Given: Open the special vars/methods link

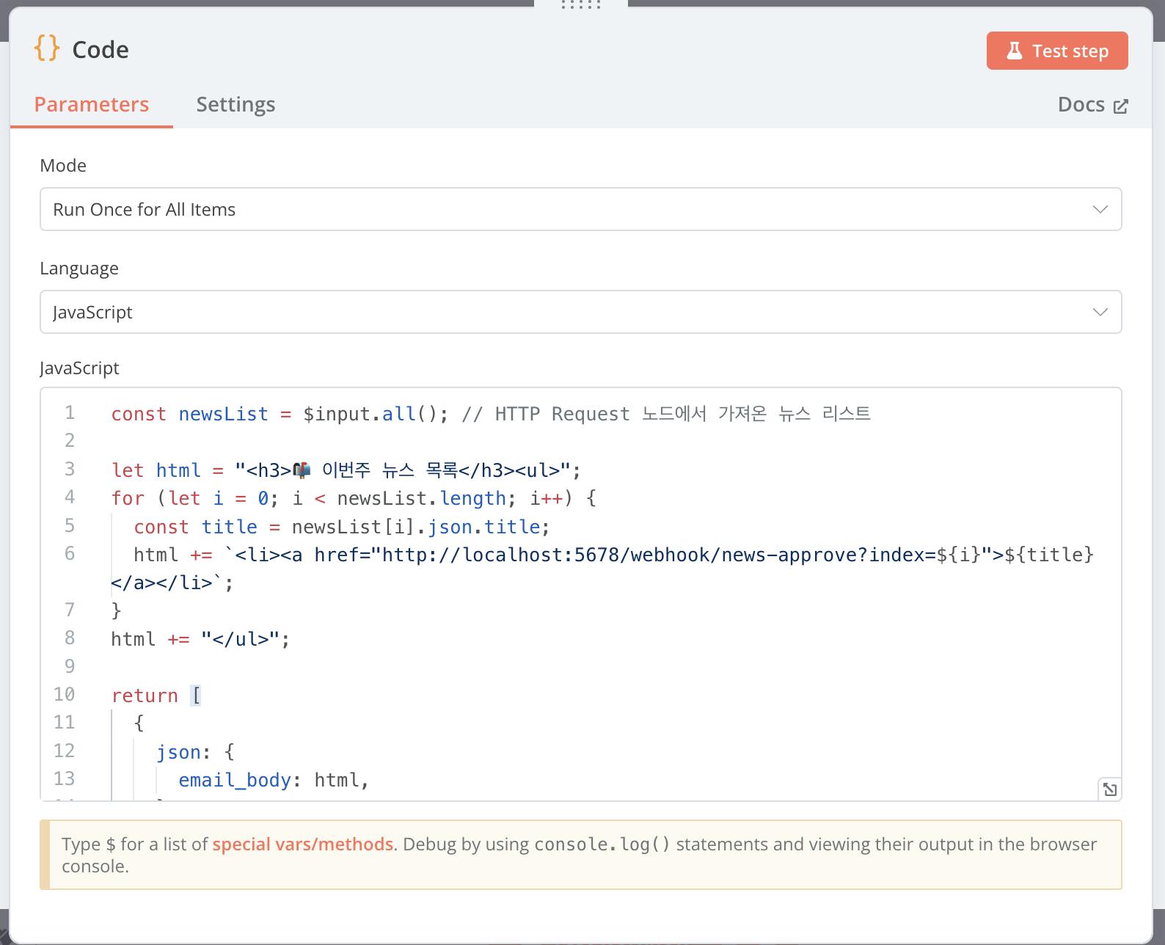Looking at the screenshot, I should tap(302, 844).
